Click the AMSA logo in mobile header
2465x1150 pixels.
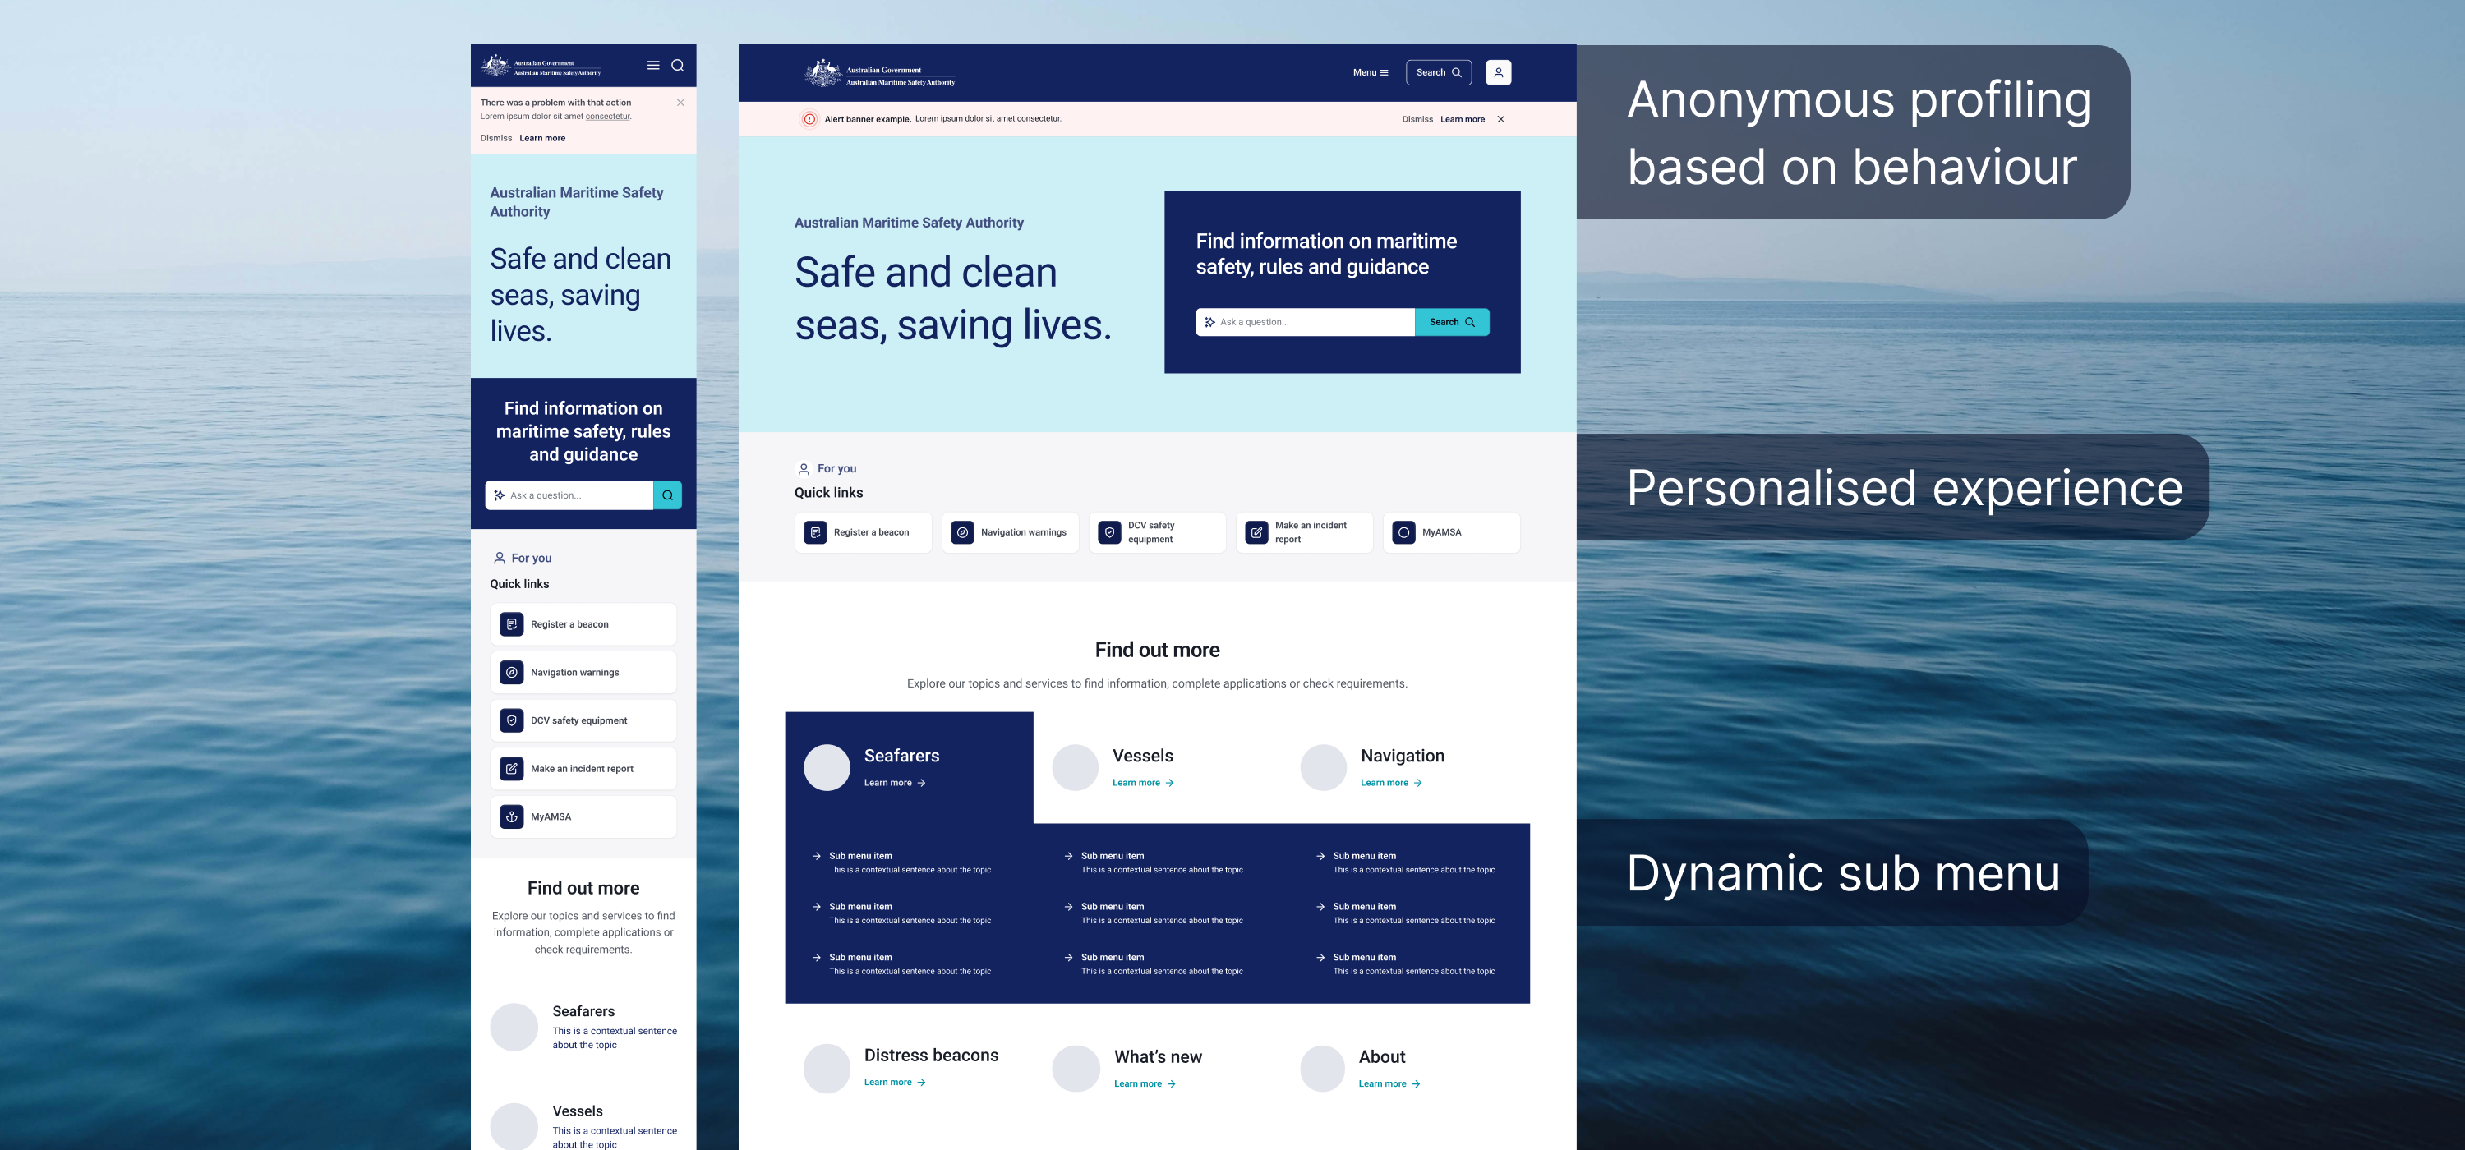[541, 66]
